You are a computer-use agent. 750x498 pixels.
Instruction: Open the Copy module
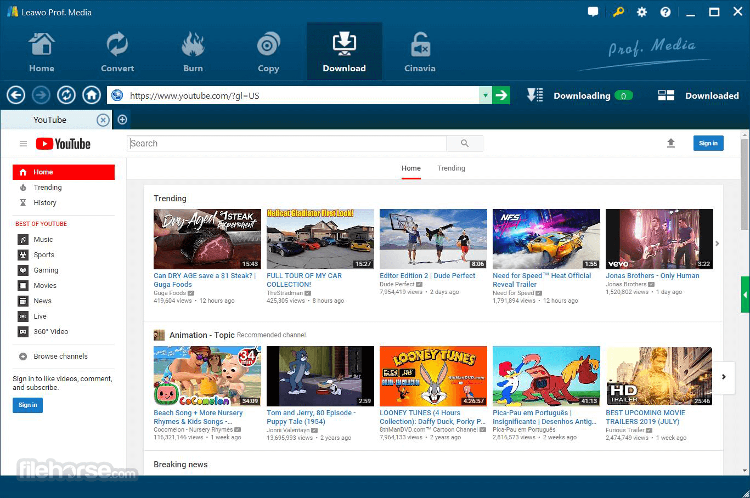(268, 52)
